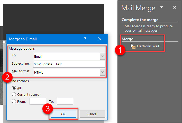182x123 pixels.
Task: Expand the Mail format dropdown arrow
Action: pyautogui.click(x=102, y=72)
